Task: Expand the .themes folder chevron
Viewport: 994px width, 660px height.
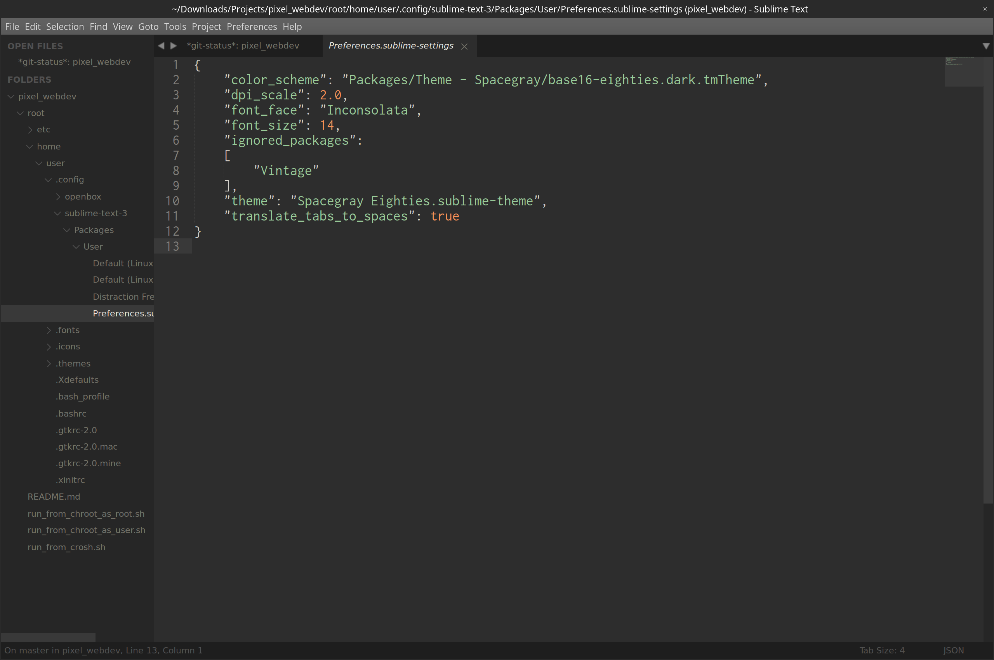Action: [x=49, y=364]
